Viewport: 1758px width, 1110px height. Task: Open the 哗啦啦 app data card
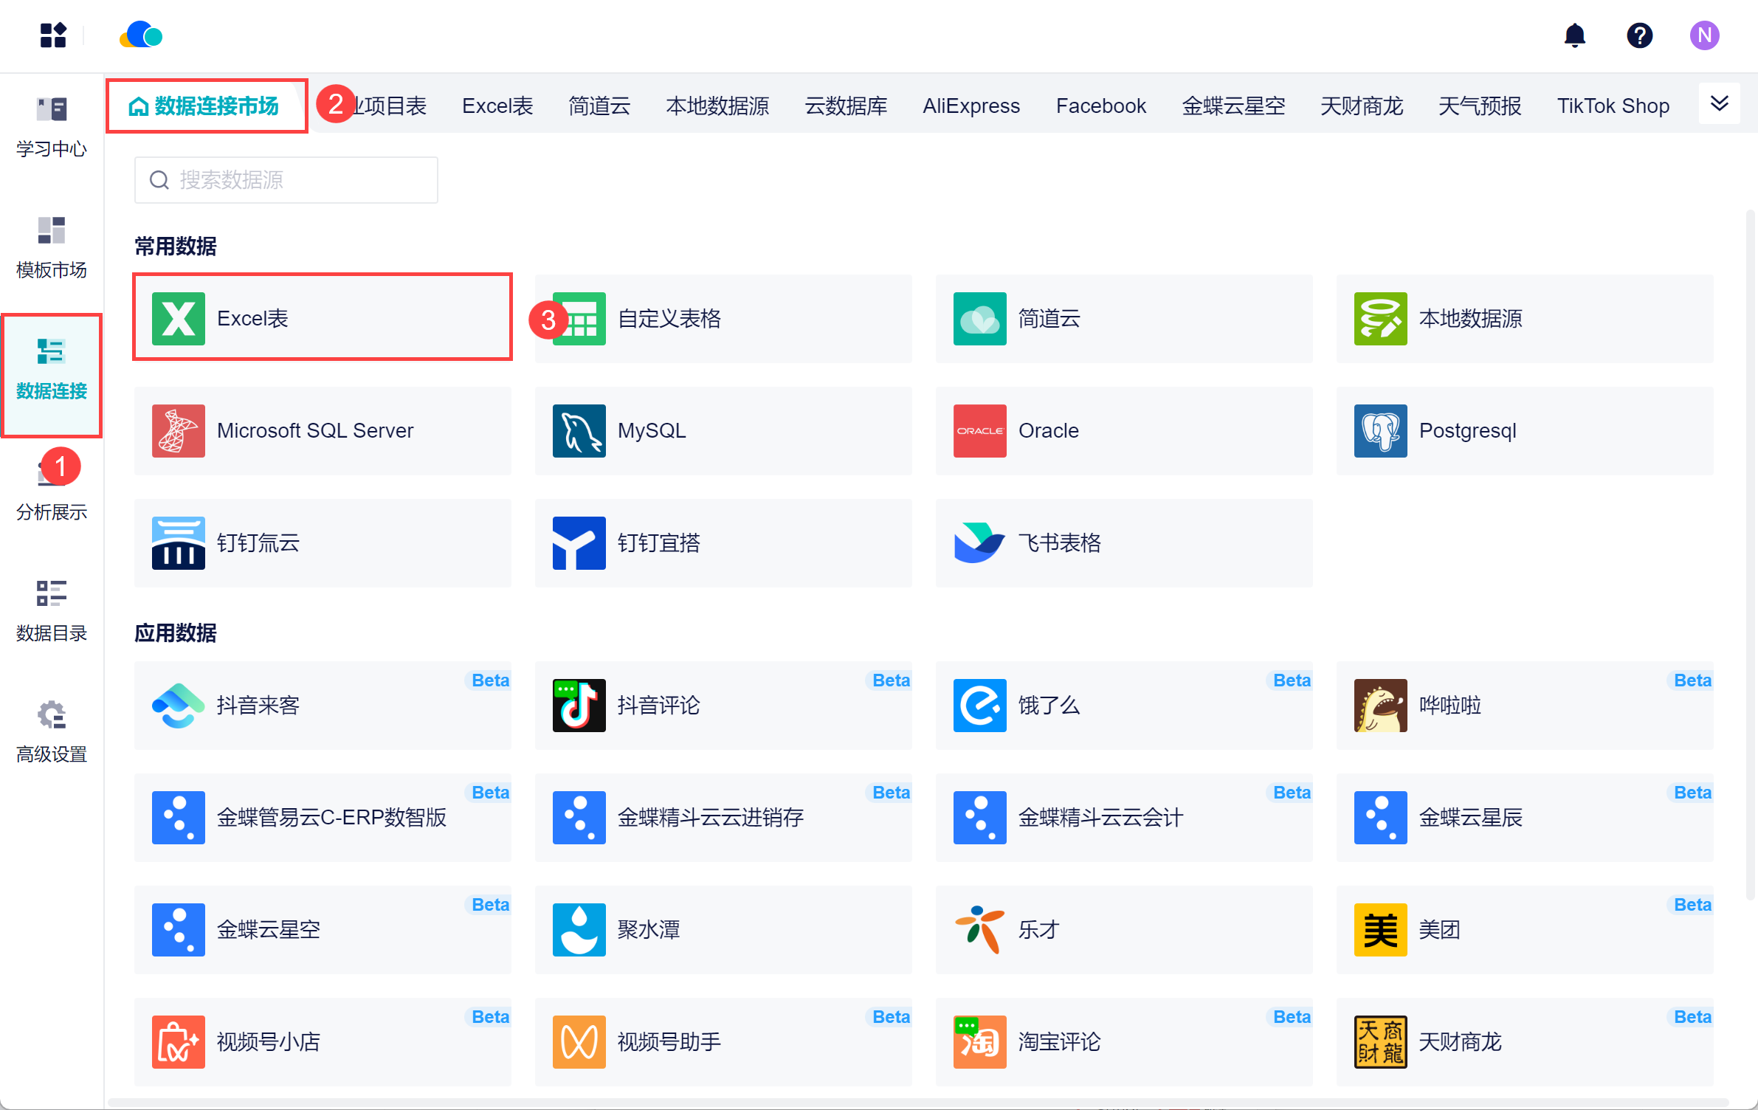1525,705
